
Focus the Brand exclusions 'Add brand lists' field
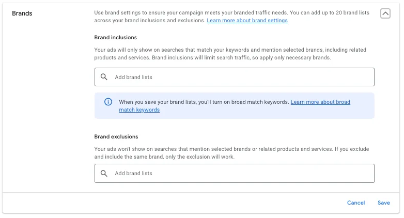238,173
